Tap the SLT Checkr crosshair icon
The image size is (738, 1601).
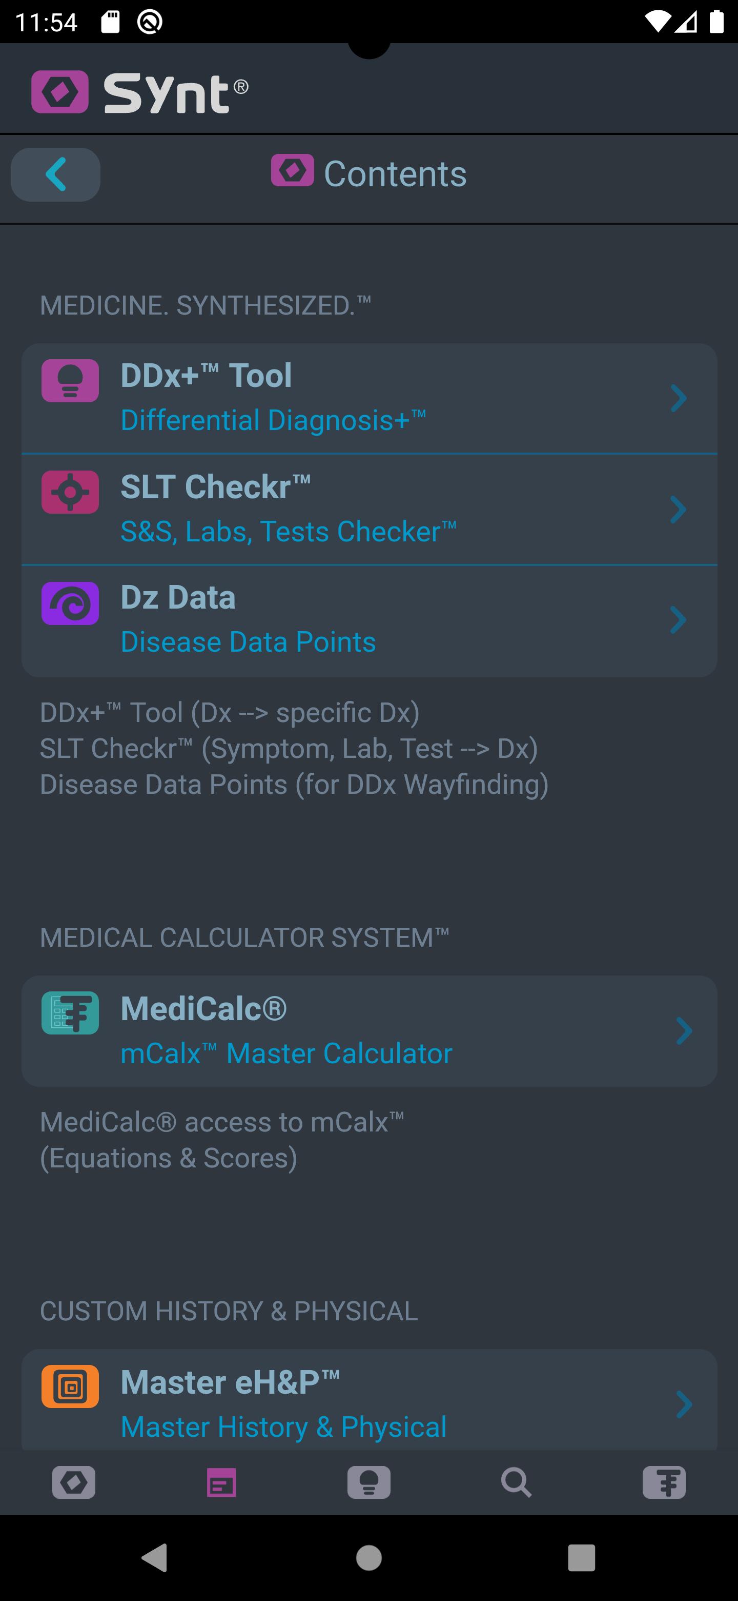pyautogui.click(x=70, y=492)
